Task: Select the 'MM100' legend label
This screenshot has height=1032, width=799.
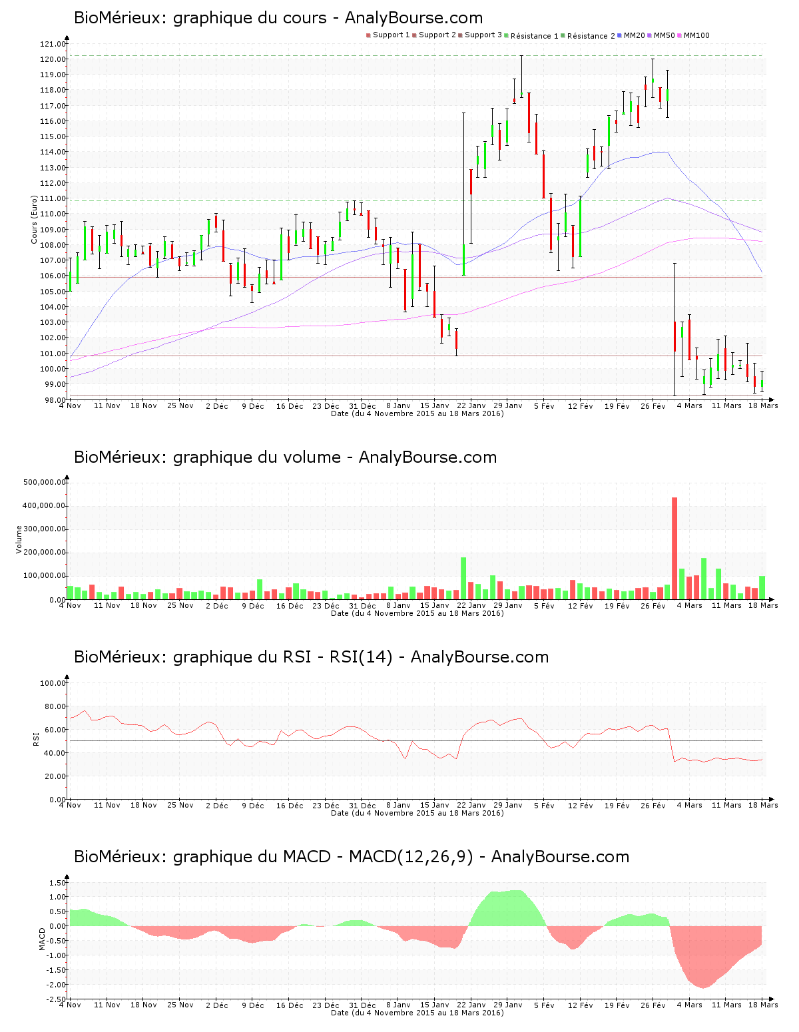Action: [x=696, y=35]
